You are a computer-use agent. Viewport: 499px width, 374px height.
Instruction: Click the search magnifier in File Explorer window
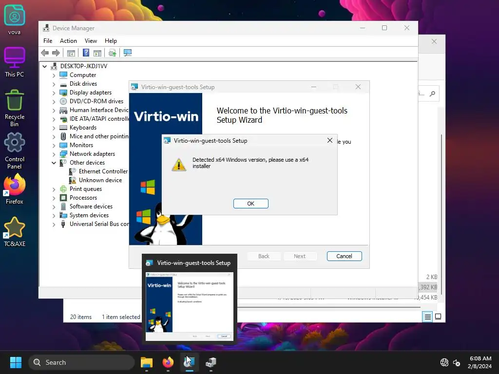coord(432,94)
